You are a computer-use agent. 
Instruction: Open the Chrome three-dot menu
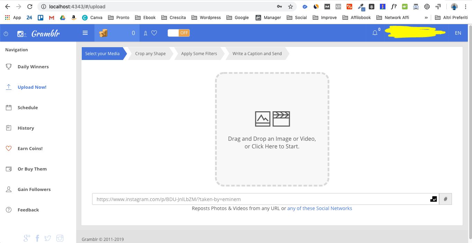pos(466,7)
